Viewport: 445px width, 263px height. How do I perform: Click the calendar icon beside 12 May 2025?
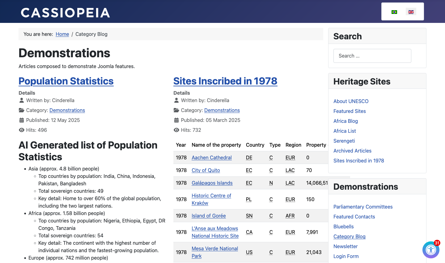[x=21, y=120]
